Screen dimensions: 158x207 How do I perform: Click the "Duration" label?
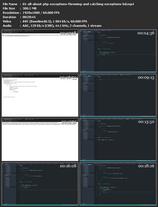(9, 17)
